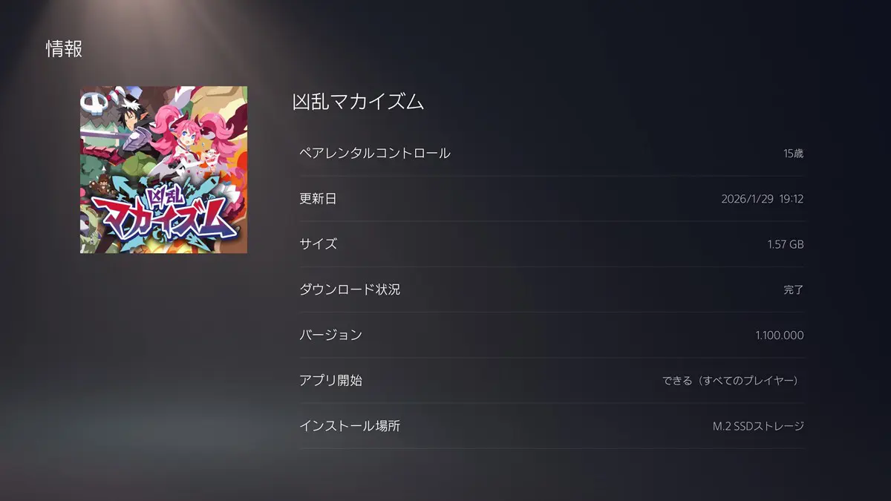Select the ペアレンタルコントロール row
The width and height of the screenshot is (891, 501).
552,154
